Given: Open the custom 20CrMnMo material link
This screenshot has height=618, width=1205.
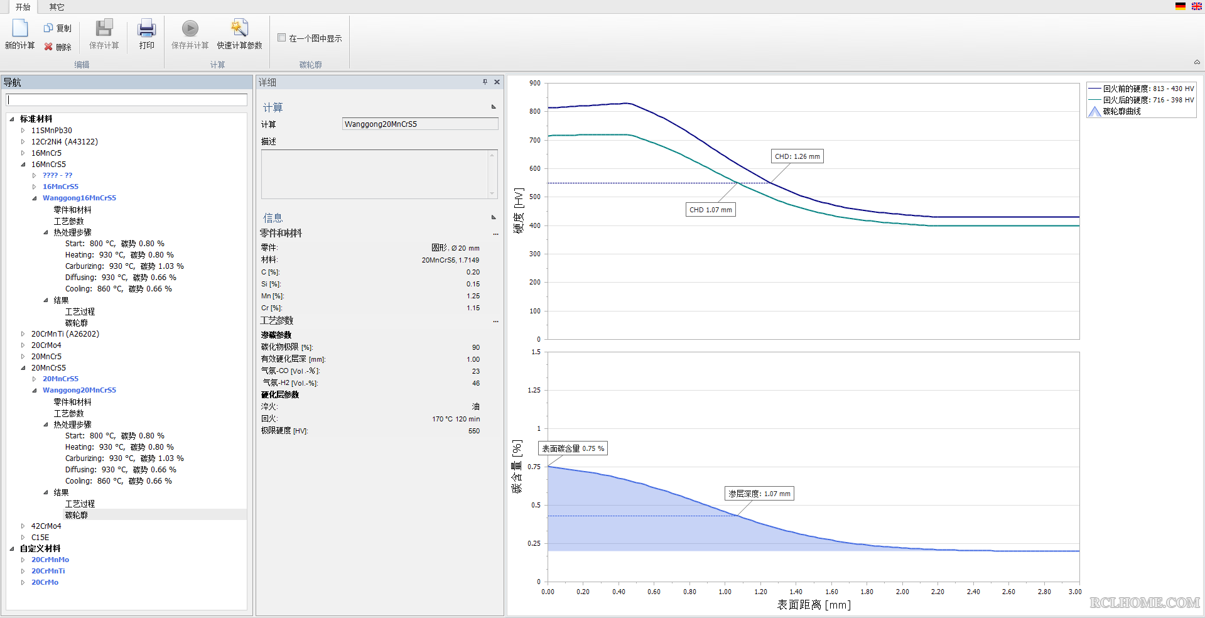Looking at the screenshot, I should coord(50,560).
